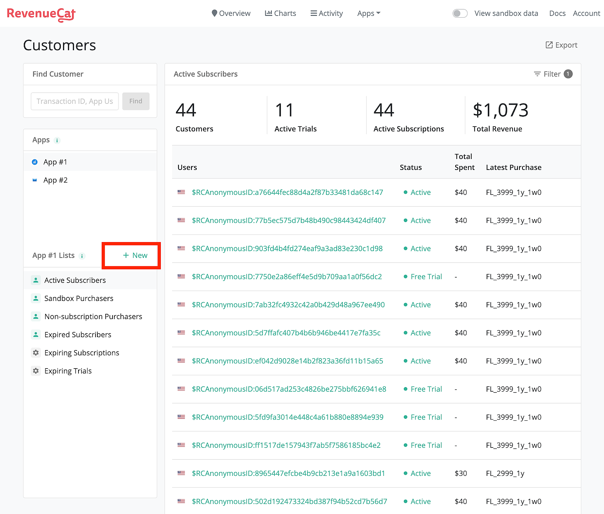
Task: Toggle the View sandbox data switch
Action: coord(460,13)
